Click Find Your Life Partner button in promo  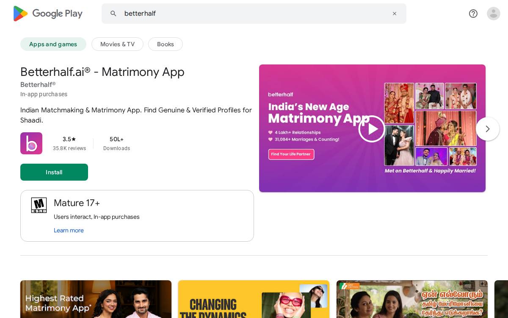coord(291,154)
